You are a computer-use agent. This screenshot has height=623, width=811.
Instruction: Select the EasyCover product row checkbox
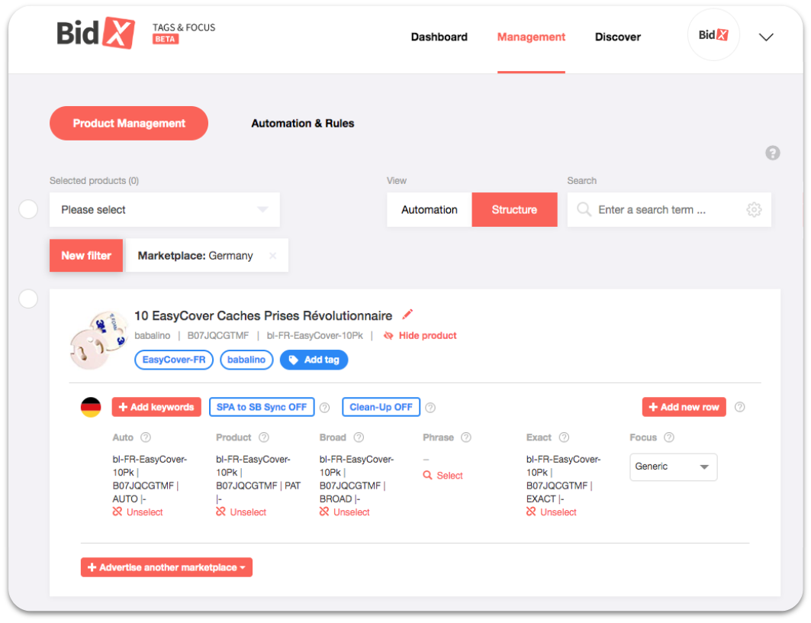click(28, 299)
